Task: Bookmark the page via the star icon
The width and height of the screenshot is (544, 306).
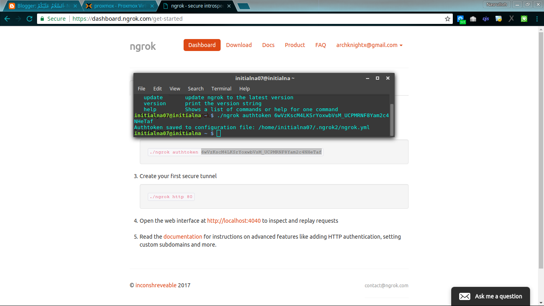Action: [x=447, y=18]
